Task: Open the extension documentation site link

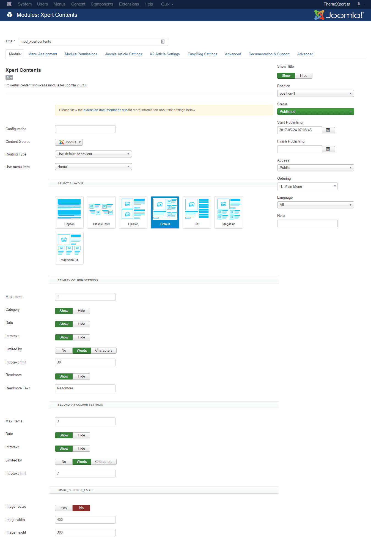Action: 105,110
